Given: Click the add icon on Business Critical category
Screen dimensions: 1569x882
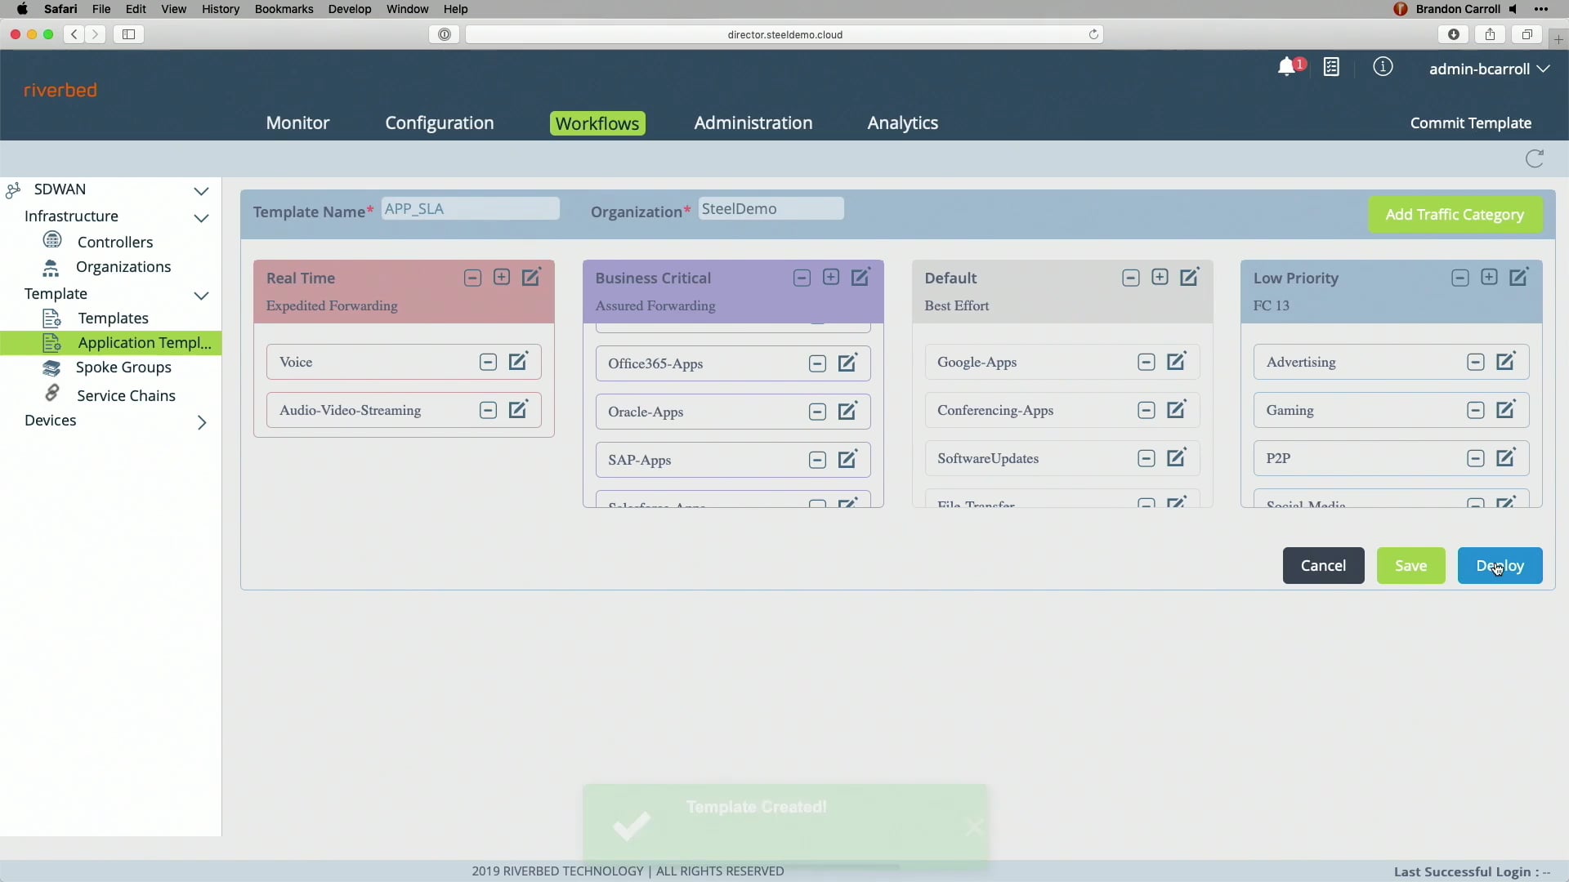Looking at the screenshot, I should pos(831,278).
